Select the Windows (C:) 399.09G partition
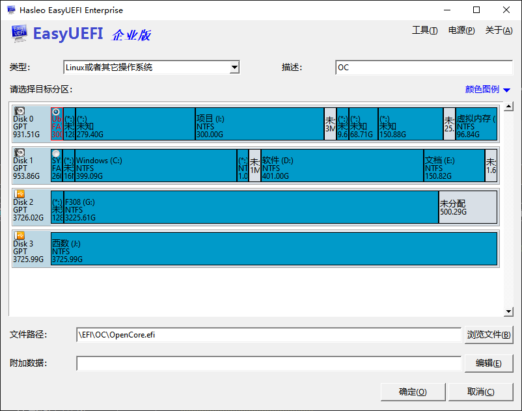 [156, 165]
